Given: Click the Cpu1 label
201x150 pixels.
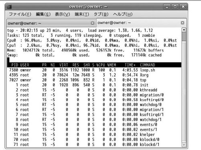Looking at the screenshot, I should [x=12, y=45].
